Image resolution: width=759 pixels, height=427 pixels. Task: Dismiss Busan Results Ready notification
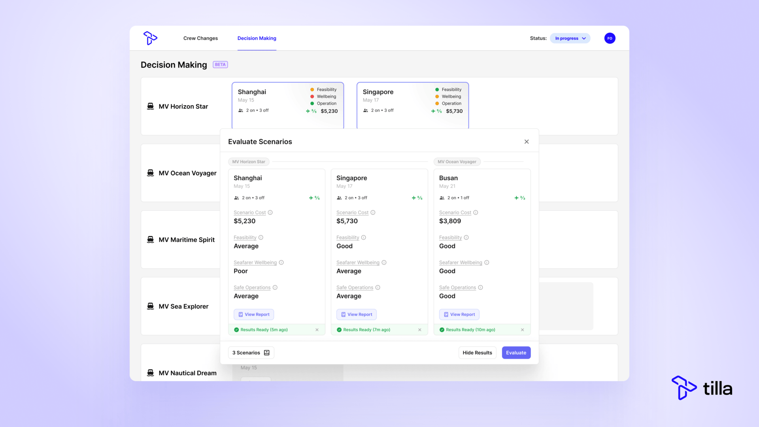[x=523, y=330]
